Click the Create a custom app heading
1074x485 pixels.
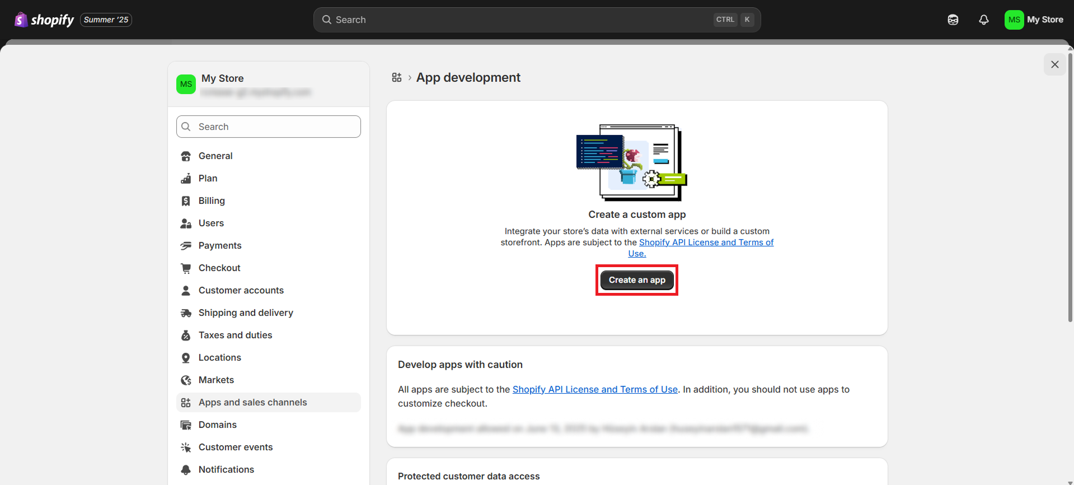coord(637,214)
